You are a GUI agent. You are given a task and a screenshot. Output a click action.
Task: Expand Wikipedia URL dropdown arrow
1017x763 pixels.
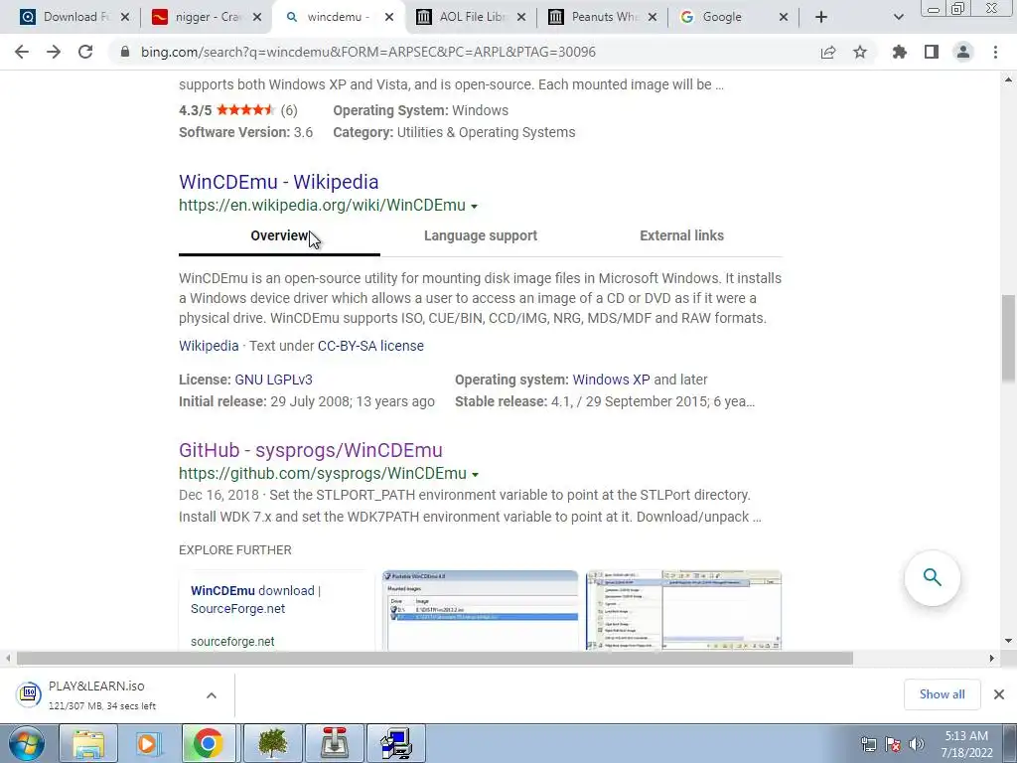[x=474, y=207]
